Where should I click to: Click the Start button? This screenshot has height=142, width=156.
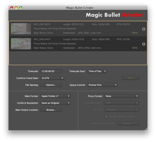click(130, 78)
